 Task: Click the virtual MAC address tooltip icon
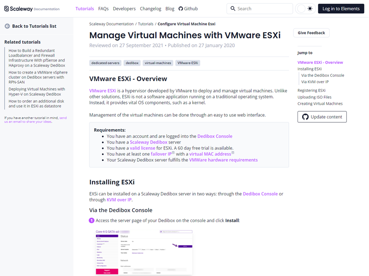tap(233, 153)
